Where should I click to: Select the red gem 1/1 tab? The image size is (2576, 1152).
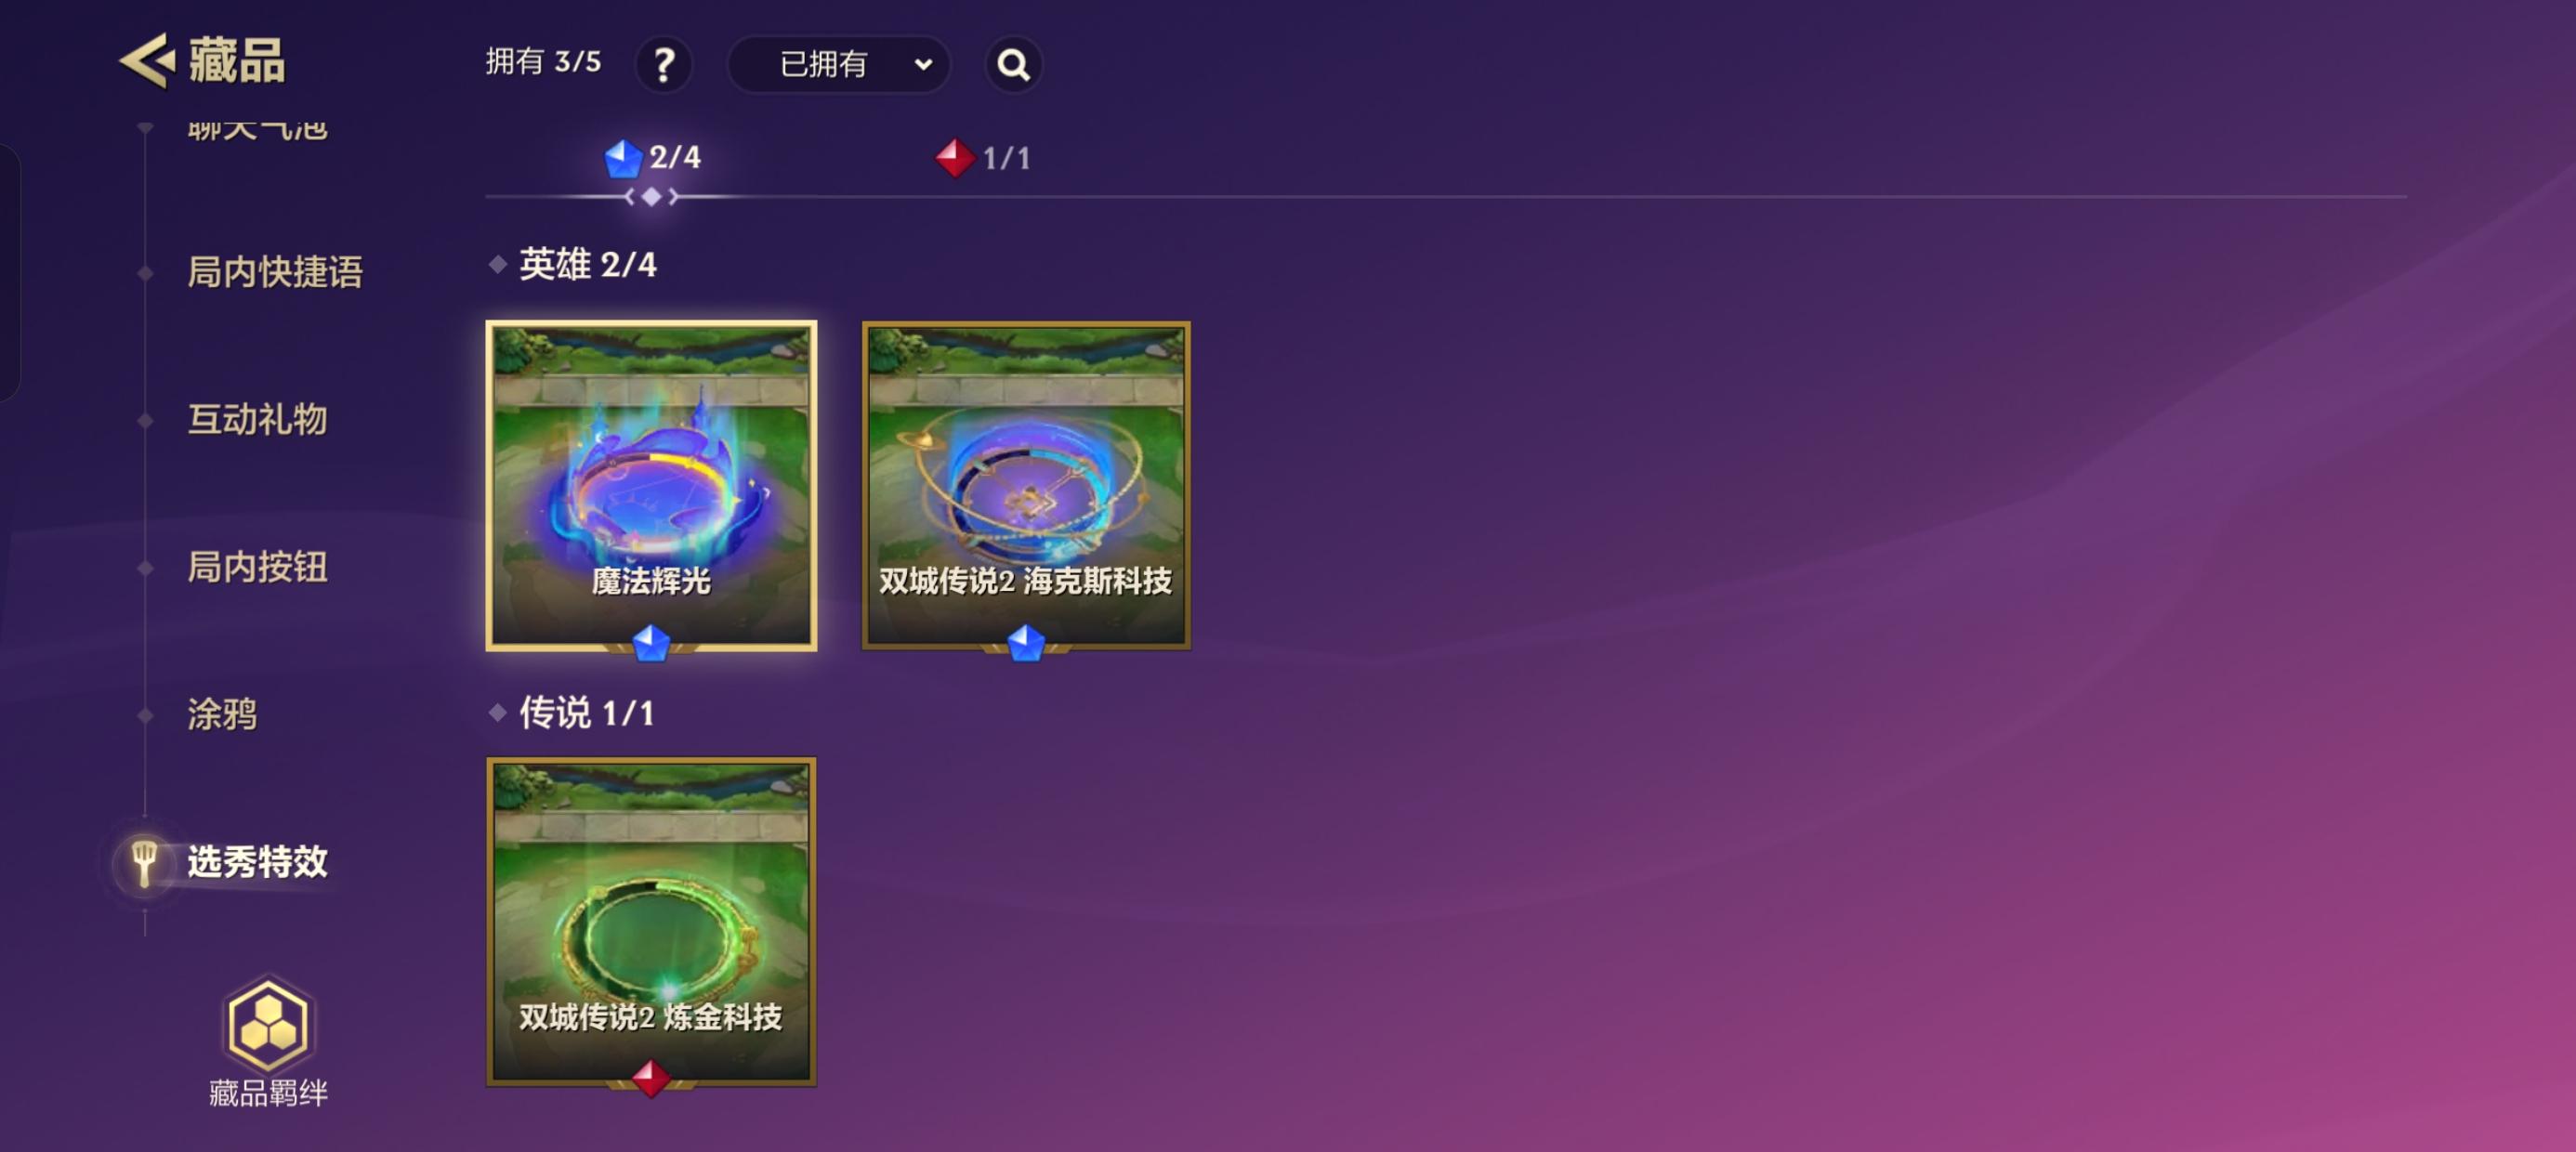click(983, 158)
